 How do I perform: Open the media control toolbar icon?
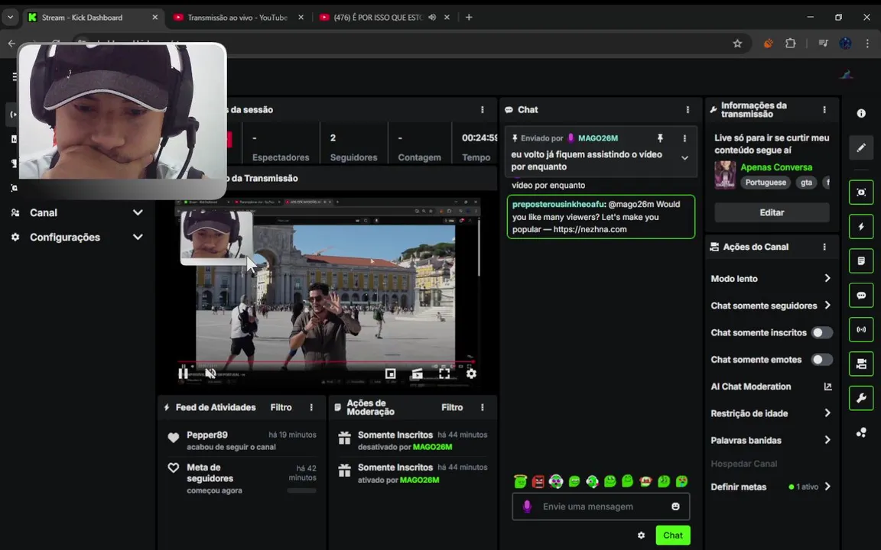[x=823, y=44]
